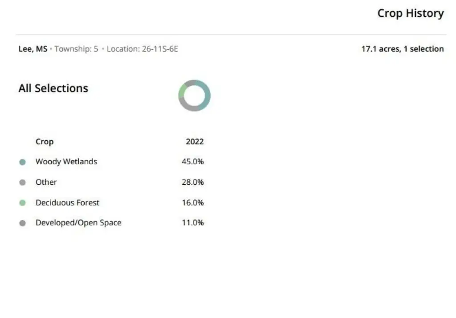This screenshot has height=318, width=456.
Task: Click the Crop column header
Action: (45, 142)
